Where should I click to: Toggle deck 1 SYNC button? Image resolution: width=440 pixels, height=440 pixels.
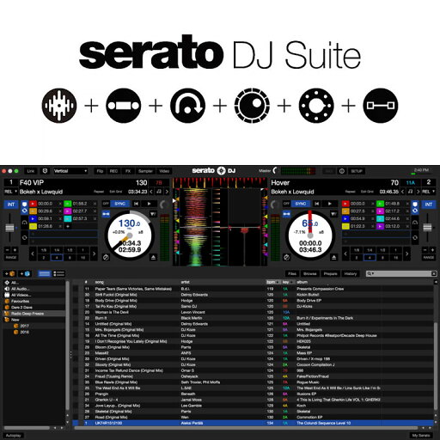[x=119, y=204]
